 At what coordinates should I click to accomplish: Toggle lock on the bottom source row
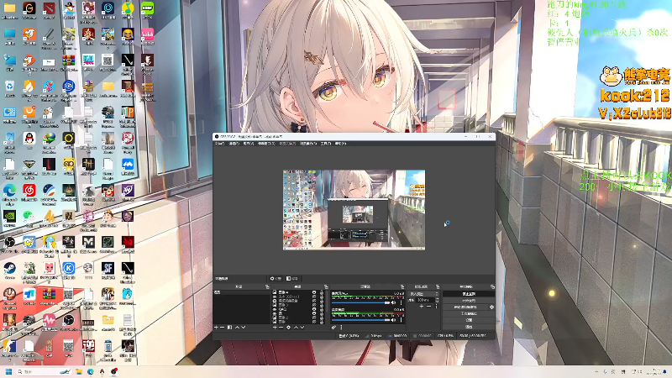[322, 322]
